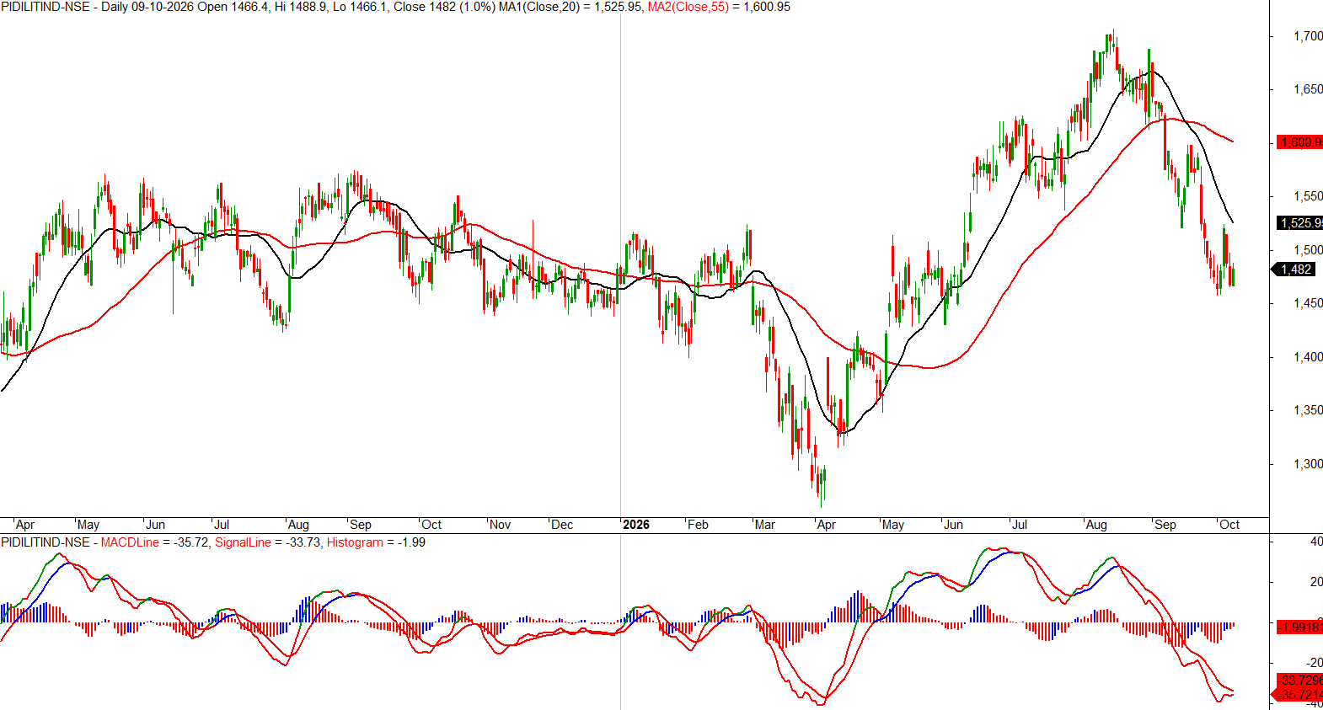
Task: Click the 1,500 price axis label
Action: coord(1308,250)
